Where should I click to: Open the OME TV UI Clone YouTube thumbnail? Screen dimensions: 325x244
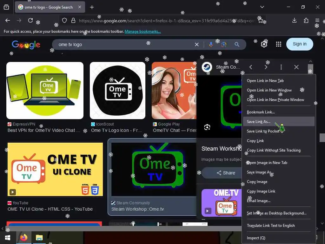55,169
